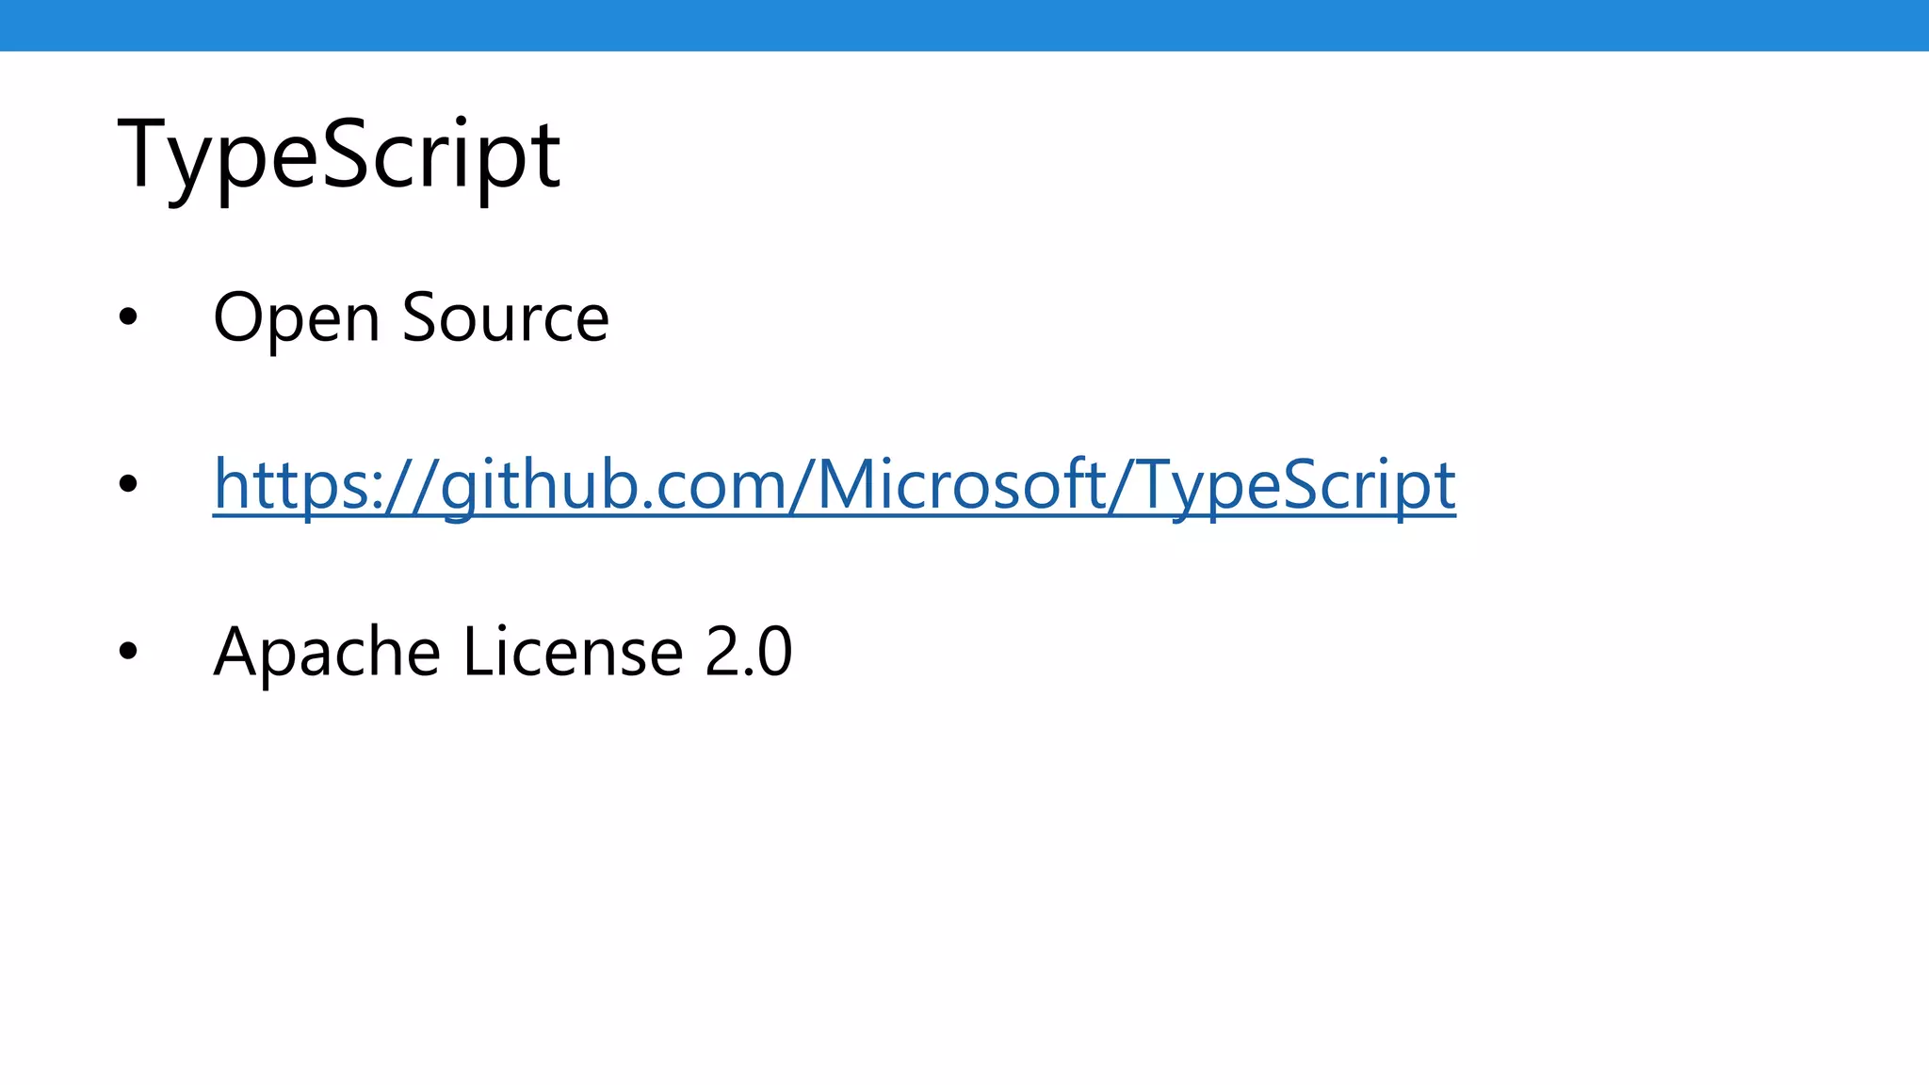Screen dimensions: 1929x1085
Task: Click the bullet dot before the GitHub link
Action: pyautogui.click(x=128, y=485)
